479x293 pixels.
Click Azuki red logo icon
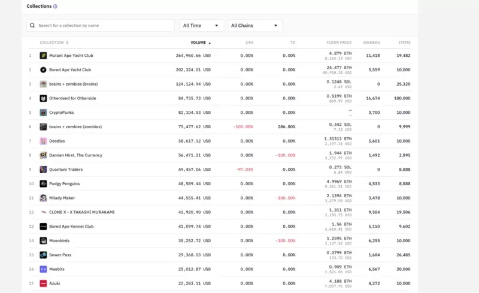coord(43,283)
